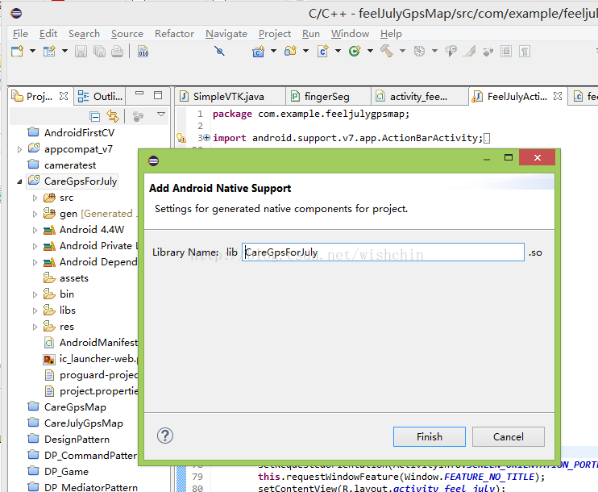Expand the bin folder
598x492 pixels.
point(35,294)
